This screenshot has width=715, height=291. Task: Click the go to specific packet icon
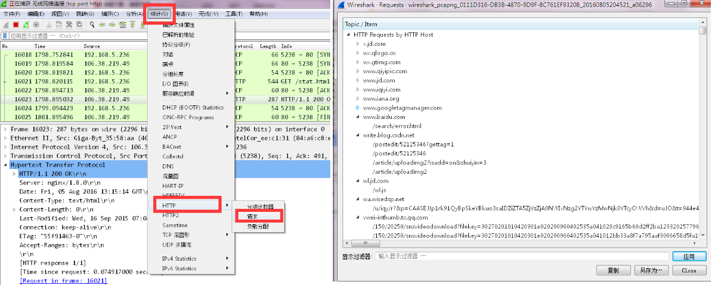[123, 24]
